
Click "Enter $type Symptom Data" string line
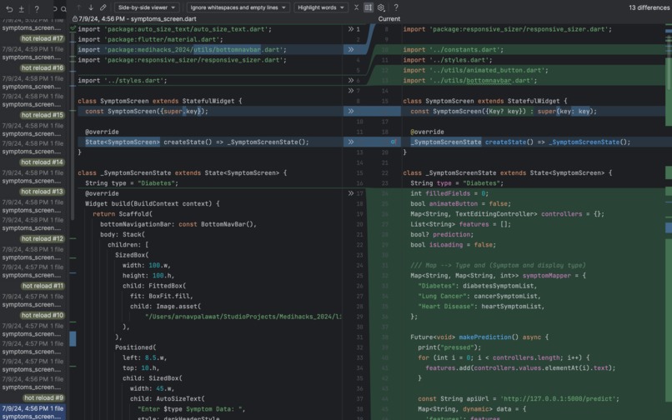(192, 410)
